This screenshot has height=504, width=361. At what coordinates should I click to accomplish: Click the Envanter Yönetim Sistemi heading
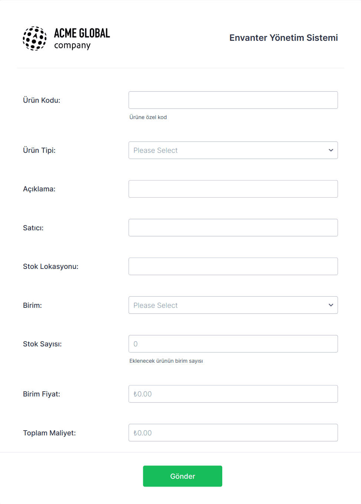click(x=283, y=38)
